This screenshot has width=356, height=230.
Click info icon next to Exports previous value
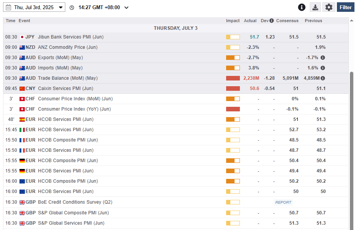(x=323, y=58)
